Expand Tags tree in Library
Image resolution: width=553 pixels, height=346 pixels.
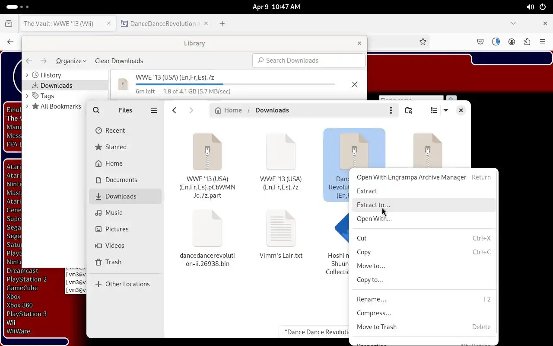click(27, 96)
